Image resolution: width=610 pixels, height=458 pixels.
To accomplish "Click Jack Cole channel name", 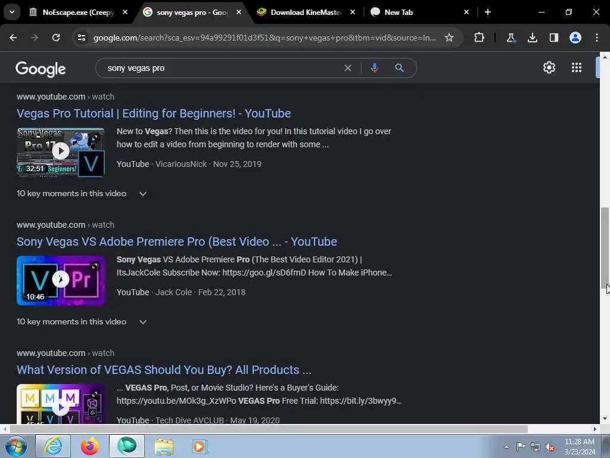I will 173,292.
